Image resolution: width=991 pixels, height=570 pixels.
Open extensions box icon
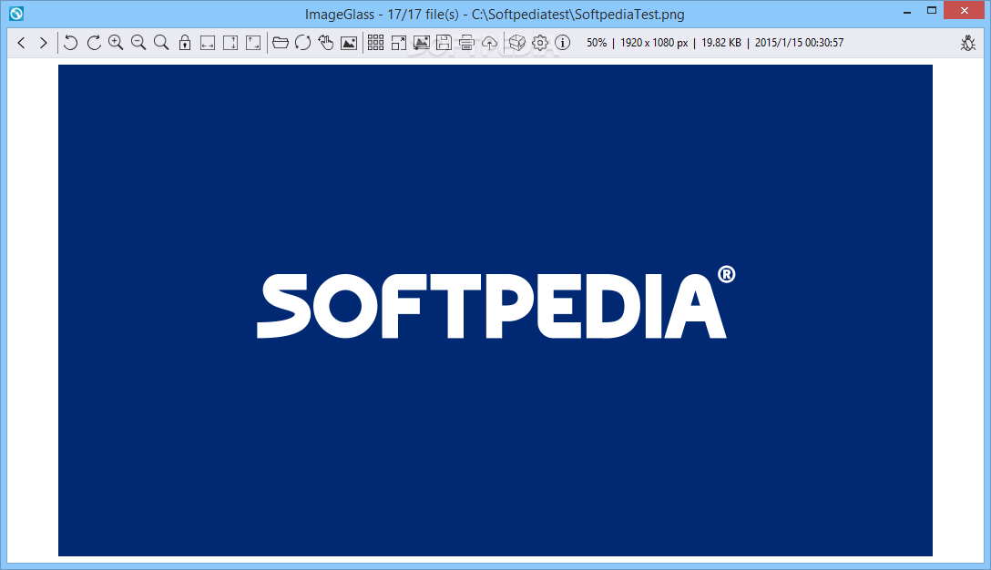click(x=517, y=43)
